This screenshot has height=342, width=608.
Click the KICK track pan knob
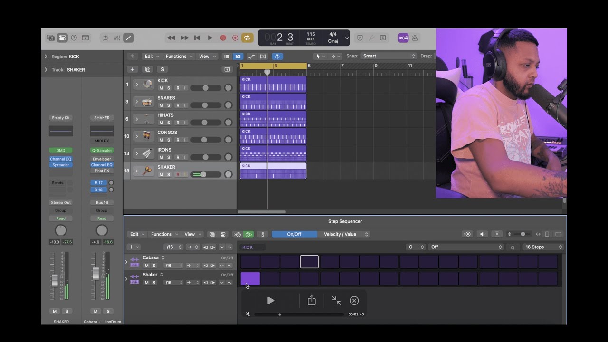[x=228, y=88]
